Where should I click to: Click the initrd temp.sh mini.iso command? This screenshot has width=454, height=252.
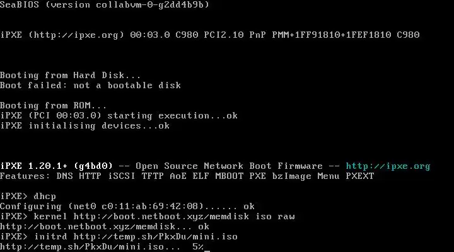136,237
